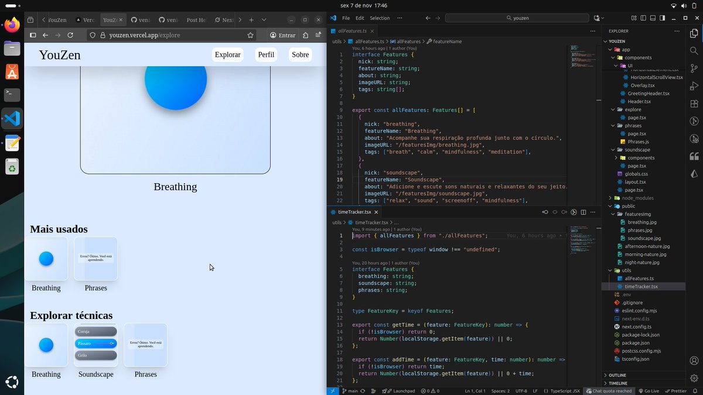Click the split editor icon in timeTracker toolbar
The width and height of the screenshot is (703, 395).
[x=583, y=212]
